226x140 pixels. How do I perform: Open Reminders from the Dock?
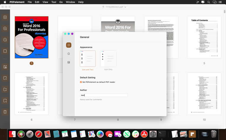[82, 134]
